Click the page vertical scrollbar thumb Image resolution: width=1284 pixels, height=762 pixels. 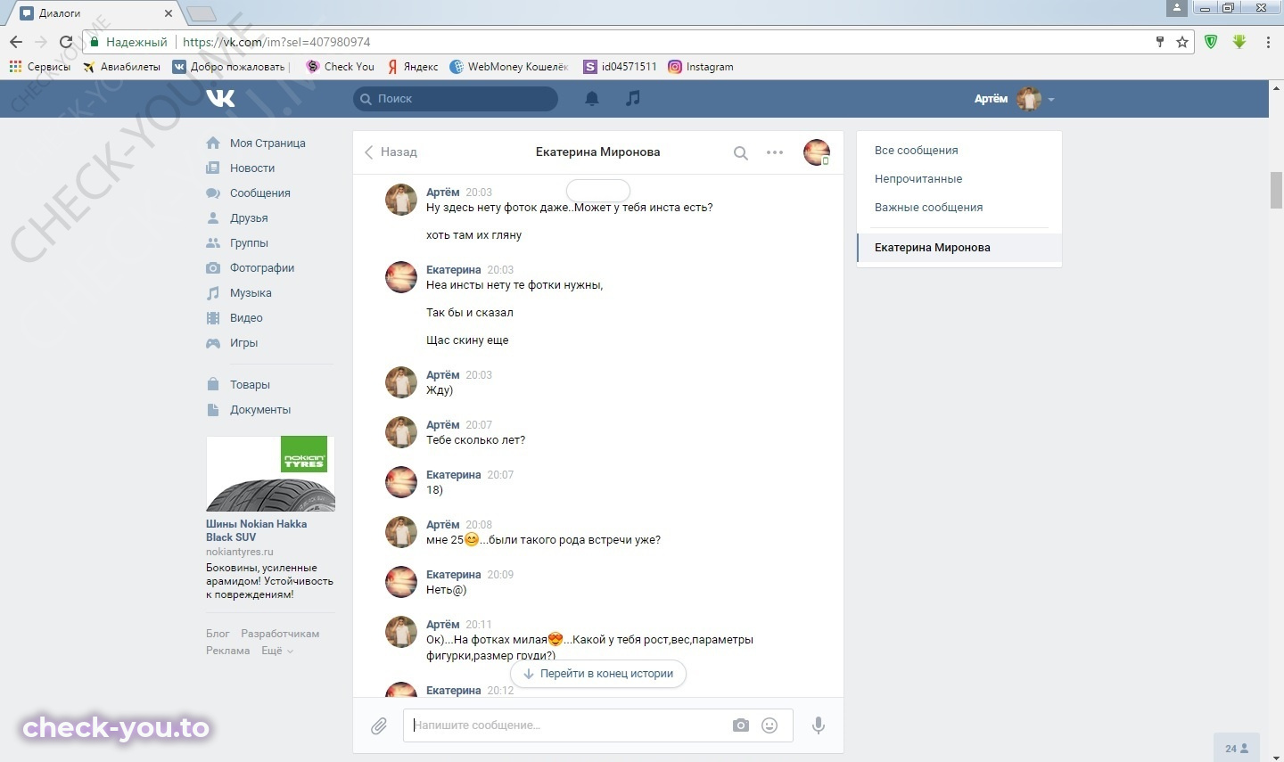coord(1276,190)
